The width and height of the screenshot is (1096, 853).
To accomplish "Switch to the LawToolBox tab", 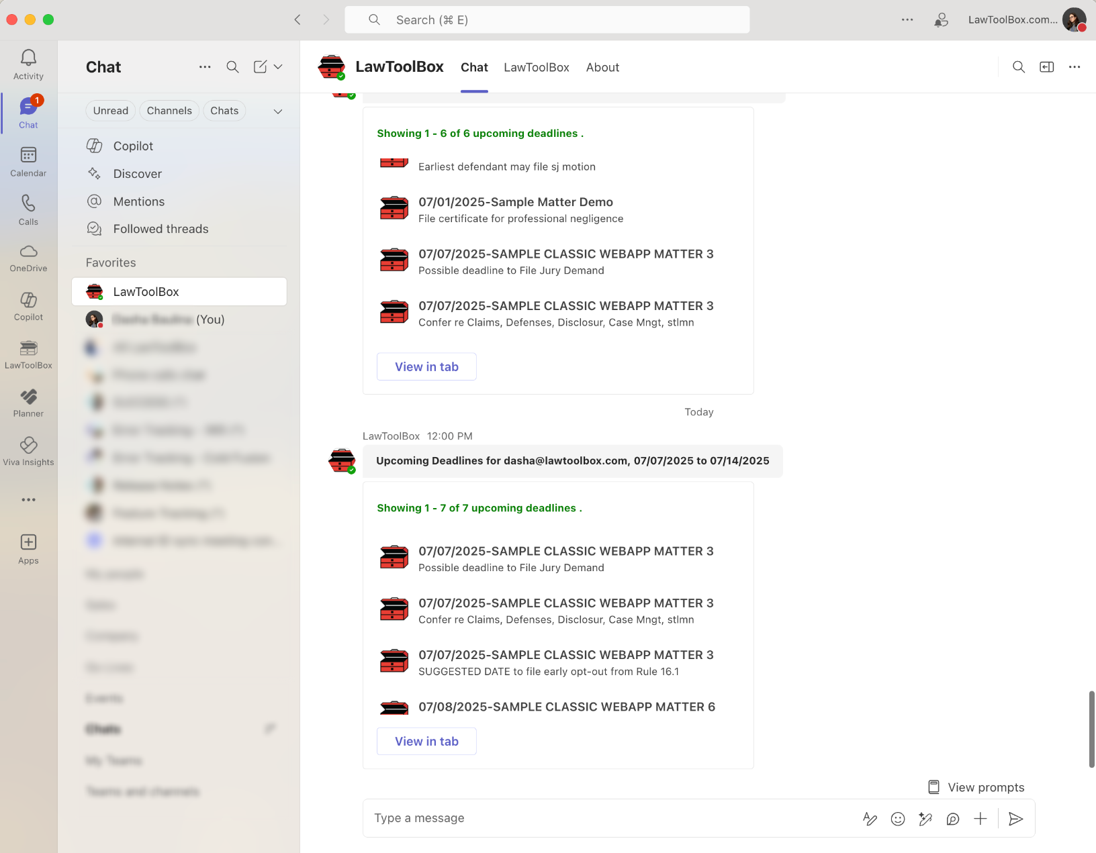I will coord(537,67).
